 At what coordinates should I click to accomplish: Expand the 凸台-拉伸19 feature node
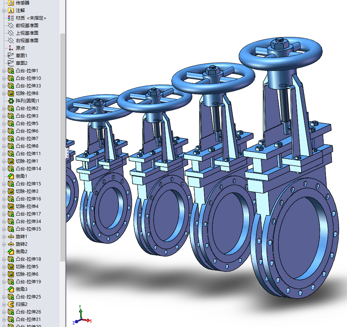[4, 282]
